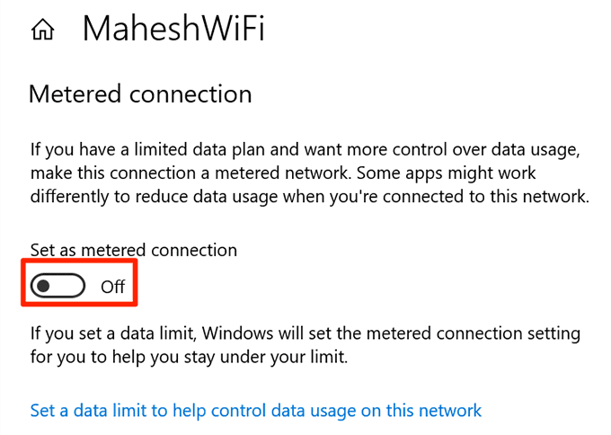Click the words 'help control data usage' in the link
Screen dimensions: 611x435
tap(275, 411)
